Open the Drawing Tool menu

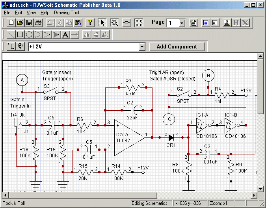[x=67, y=13]
